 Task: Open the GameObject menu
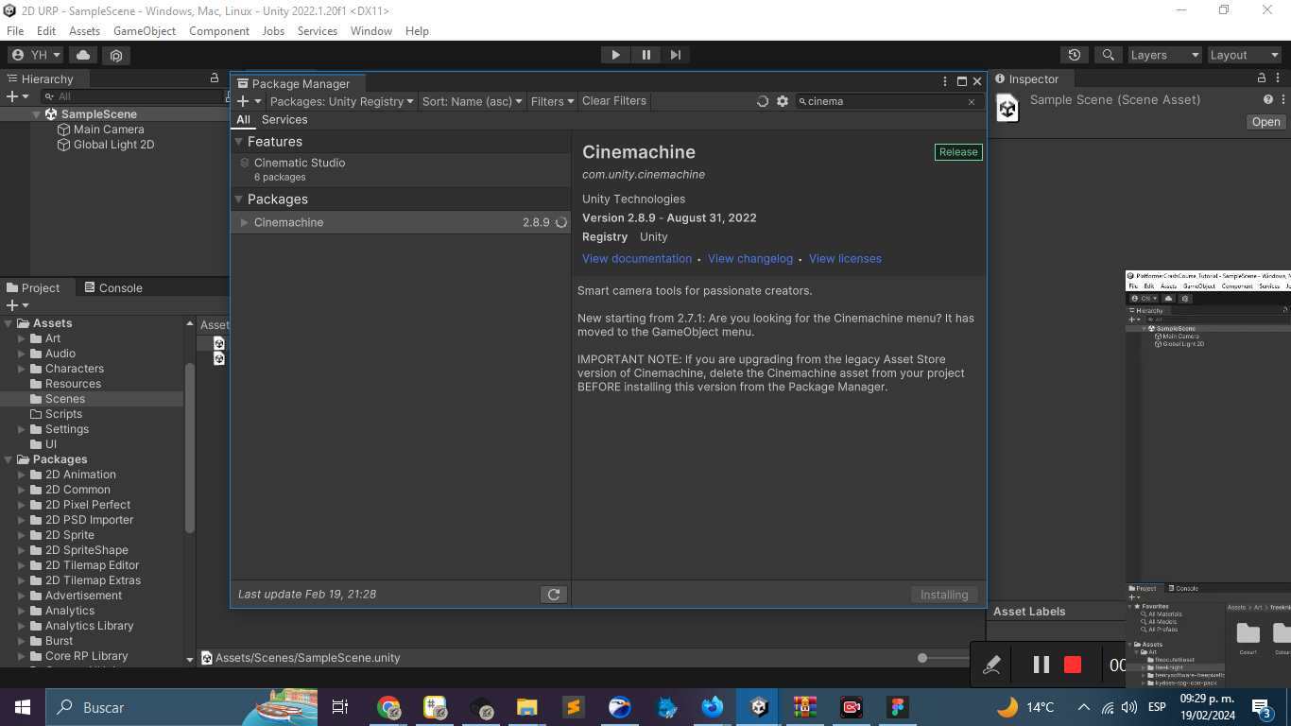pos(145,31)
